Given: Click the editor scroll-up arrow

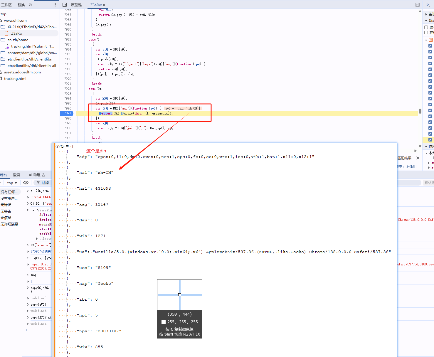Looking at the screenshot, I should coord(420,11).
